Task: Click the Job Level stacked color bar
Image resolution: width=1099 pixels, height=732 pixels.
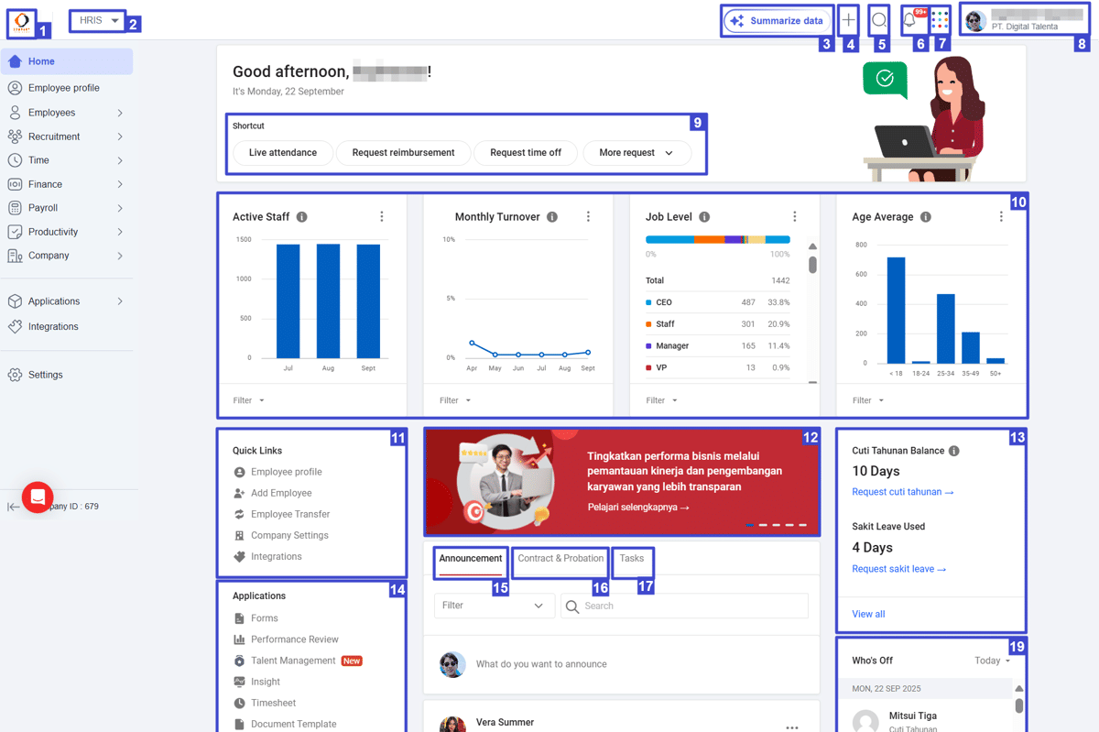Action: click(718, 240)
